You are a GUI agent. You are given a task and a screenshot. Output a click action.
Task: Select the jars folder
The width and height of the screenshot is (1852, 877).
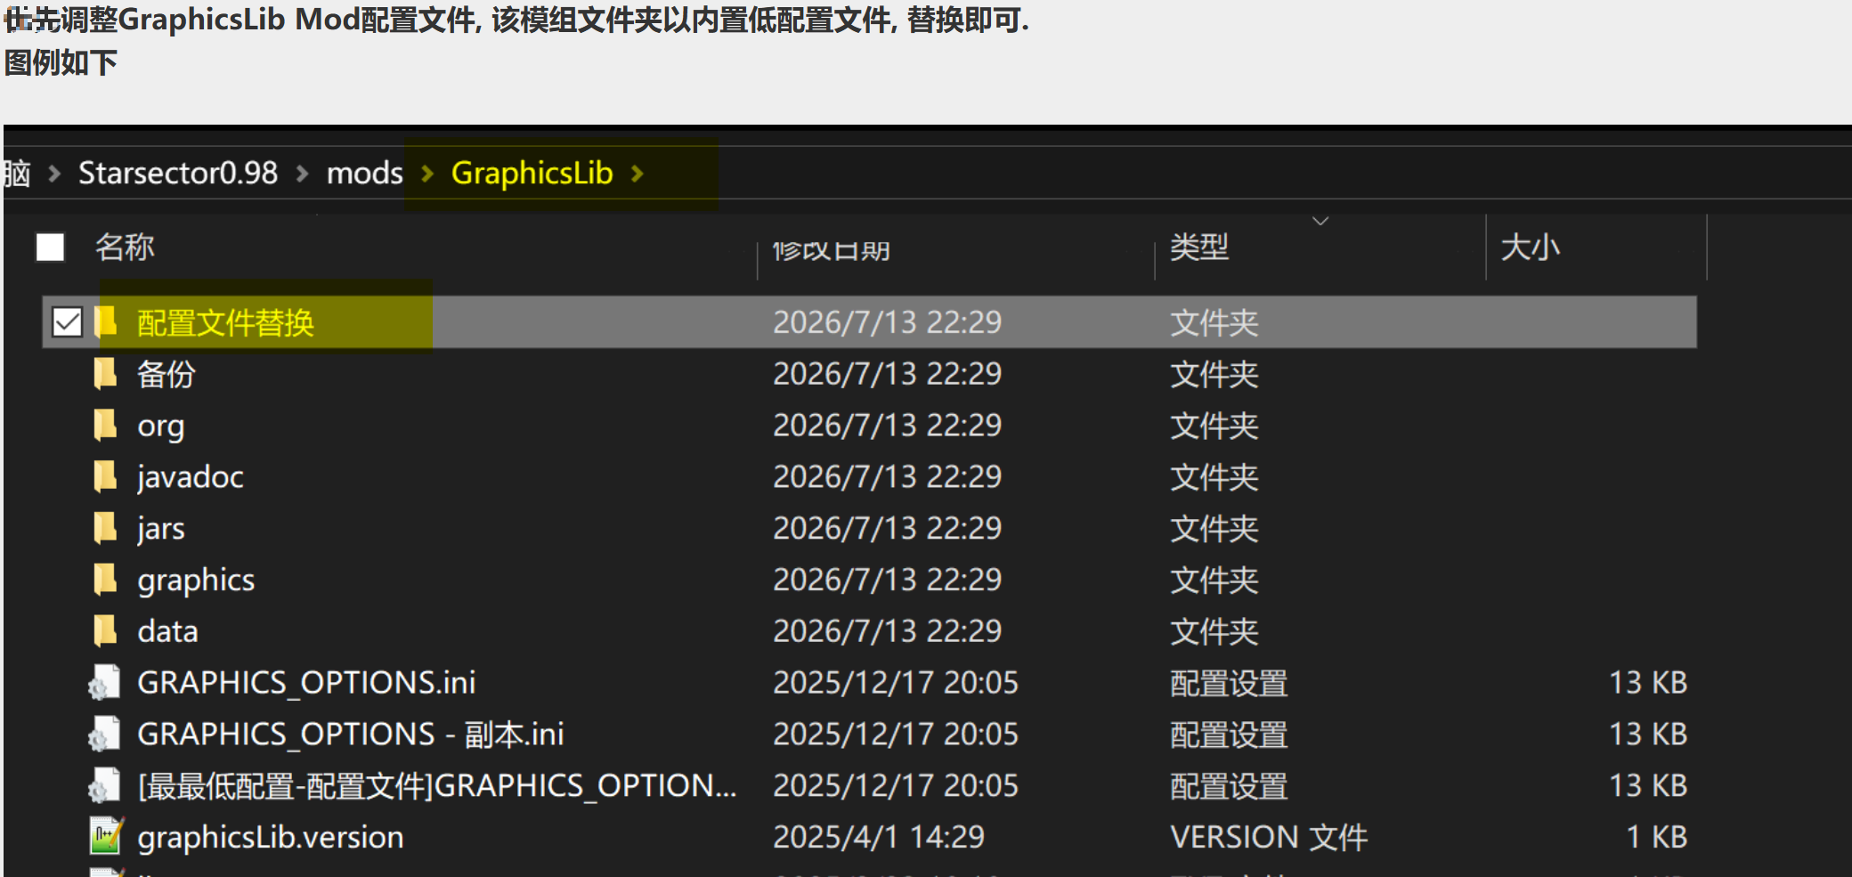pyautogui.click(x=161, y=529)
